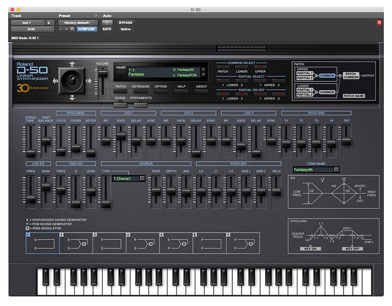The height and width of the screenshot is (306, 392).
Task: Step patch display down arrow
Action: coord(203,74)
